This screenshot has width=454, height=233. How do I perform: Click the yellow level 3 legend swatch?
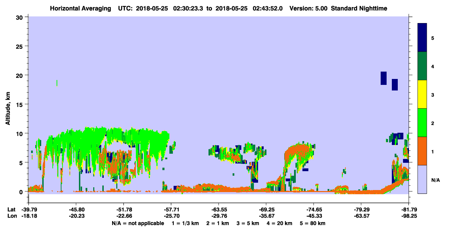pyautogui.click(x=422, y=94)
